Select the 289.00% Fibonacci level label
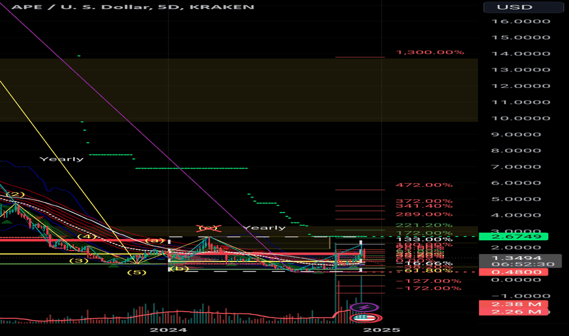Screen dimensions: 569x336 tap(424, 214)
